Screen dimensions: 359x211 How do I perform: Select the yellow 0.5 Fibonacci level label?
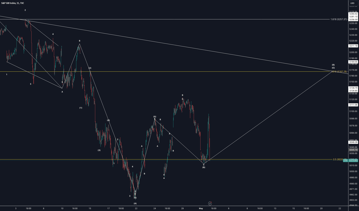tap(339, 160)
